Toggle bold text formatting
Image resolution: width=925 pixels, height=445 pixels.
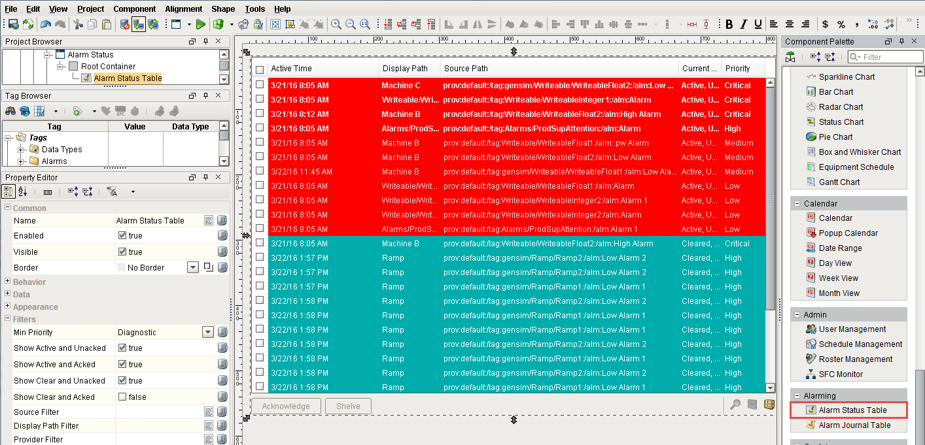coord(729,24)
